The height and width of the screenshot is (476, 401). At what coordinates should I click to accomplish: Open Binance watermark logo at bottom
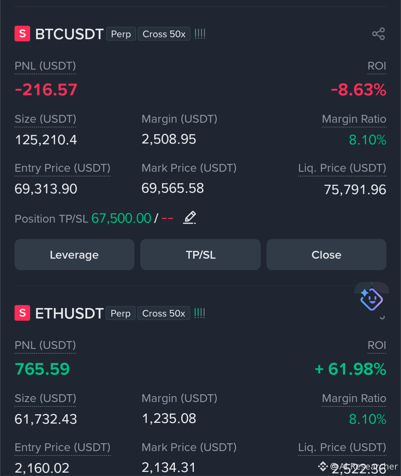(x=323, y=466)
